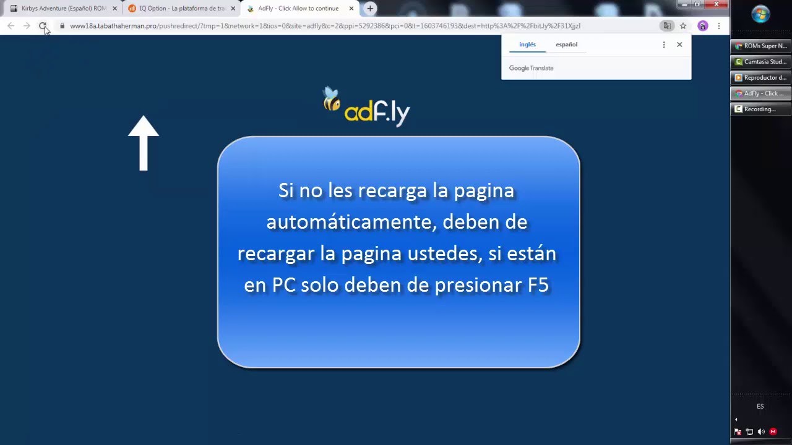Show hidden tray icons arrow
The width and height of the screenshot is (792, 445).
click(x=736, y=420)
